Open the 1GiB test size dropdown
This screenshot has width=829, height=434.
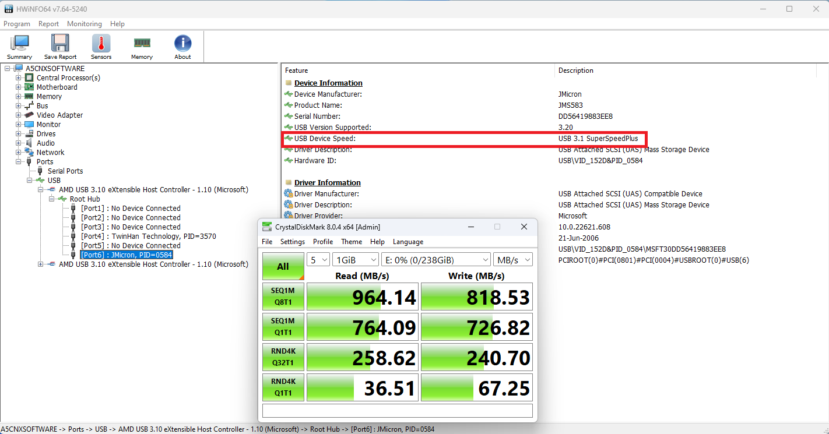coord(355,260)
